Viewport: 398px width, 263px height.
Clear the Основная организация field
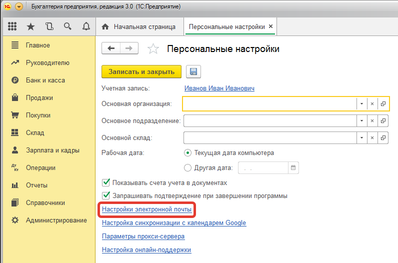tap(372, 103)
